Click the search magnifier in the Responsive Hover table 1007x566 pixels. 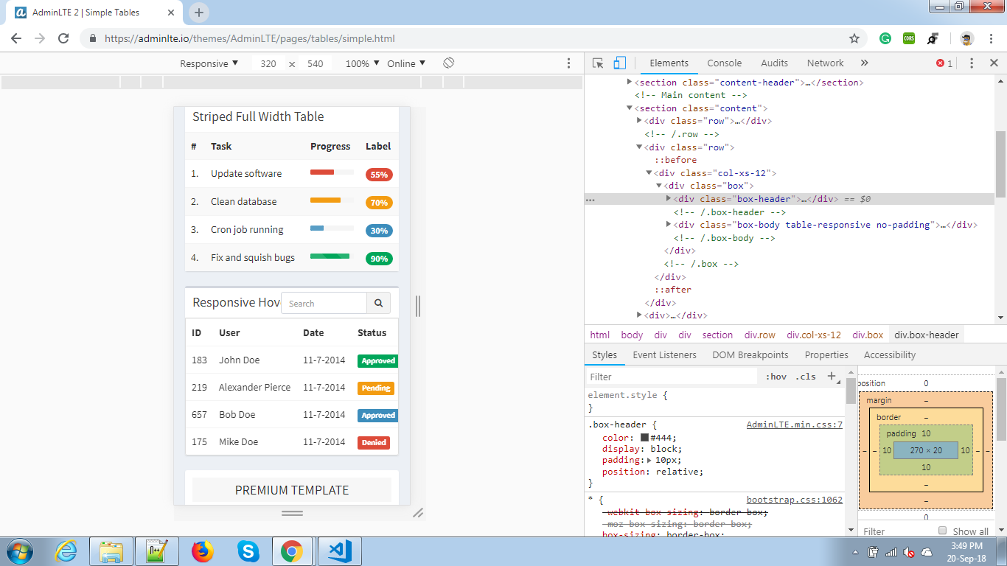click(x=378, y=303)
